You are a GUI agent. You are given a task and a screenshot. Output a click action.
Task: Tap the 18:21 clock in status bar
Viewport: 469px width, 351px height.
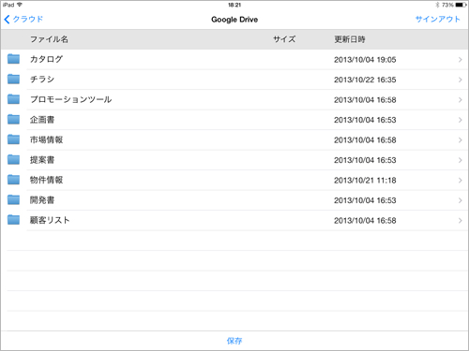(x=234, y=5)
